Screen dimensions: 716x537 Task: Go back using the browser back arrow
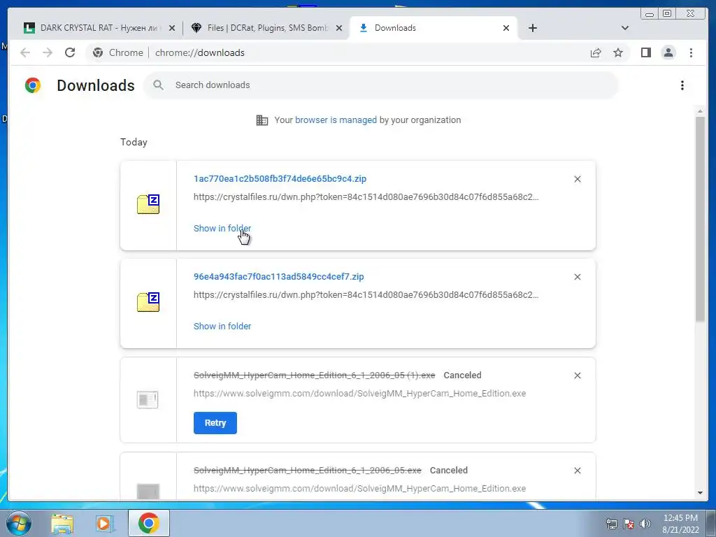[25, 52]
